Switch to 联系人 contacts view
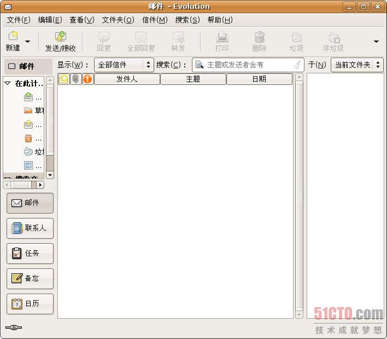Viewport: 387px width, 339px height. [x=30, y=228]
